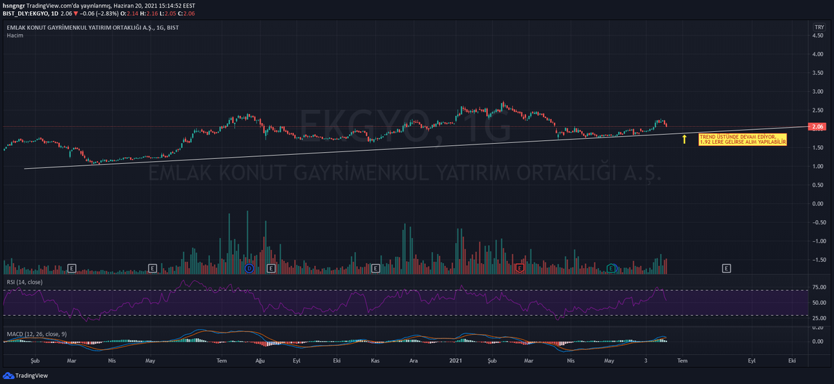Click the TradingView logo at the bottom
This screenshot has width=834, height=384.
click(26, 376)
